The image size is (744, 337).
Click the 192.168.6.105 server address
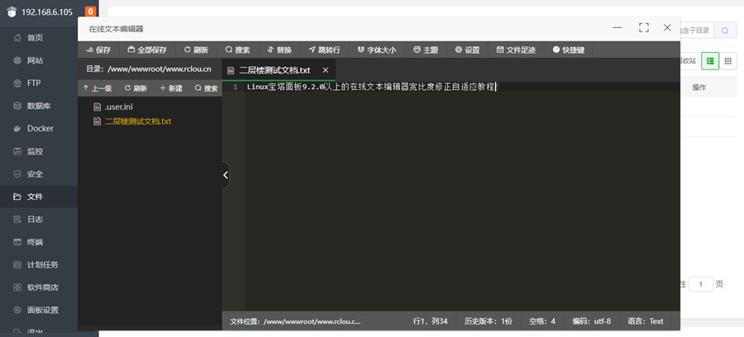coord(47,12)
